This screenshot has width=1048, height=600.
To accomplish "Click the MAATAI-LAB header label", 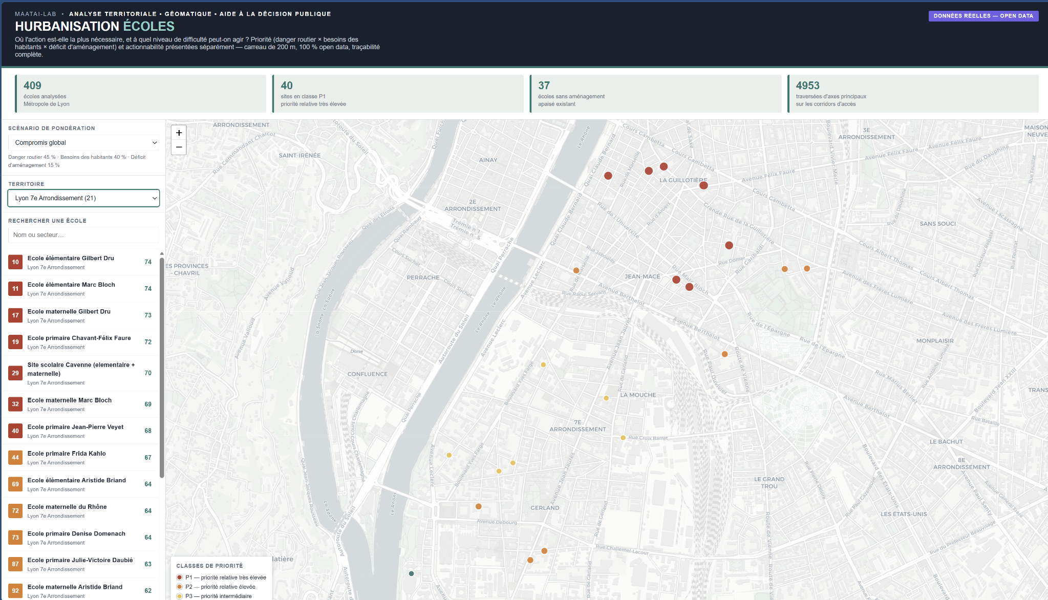I will point(35,14).
